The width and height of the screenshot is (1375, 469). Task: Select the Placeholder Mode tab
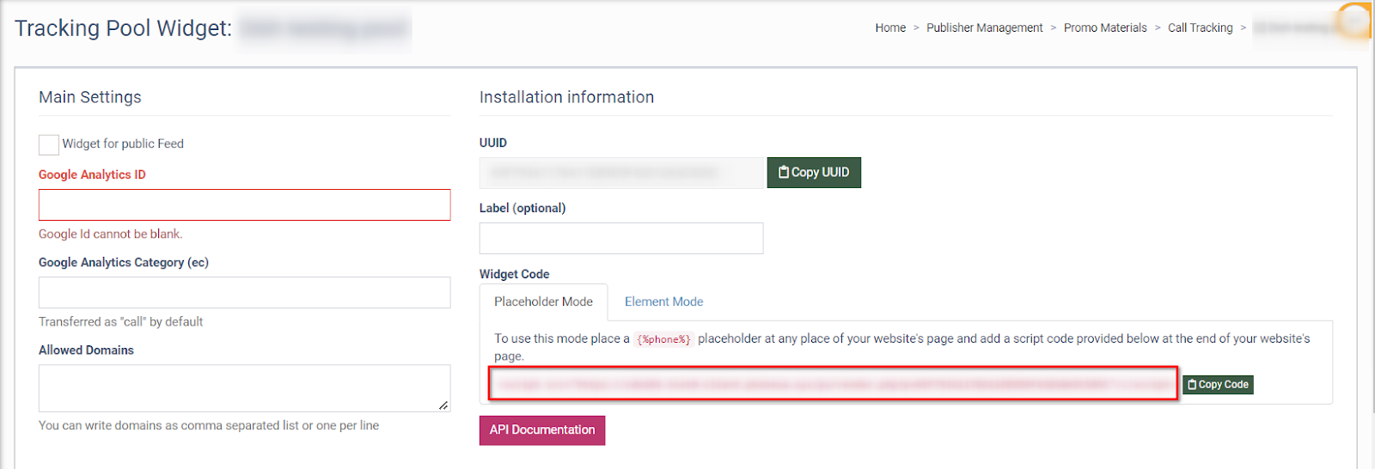[543, 301]
